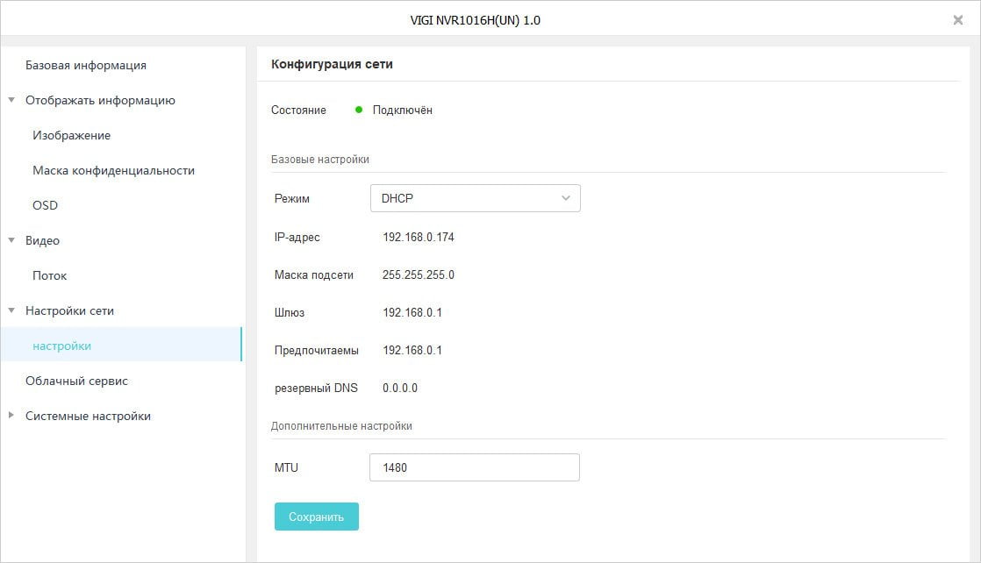Click IP address 192.168.0.174
The width and height of the screenshot is (981, 563).
tap(418, 237)
